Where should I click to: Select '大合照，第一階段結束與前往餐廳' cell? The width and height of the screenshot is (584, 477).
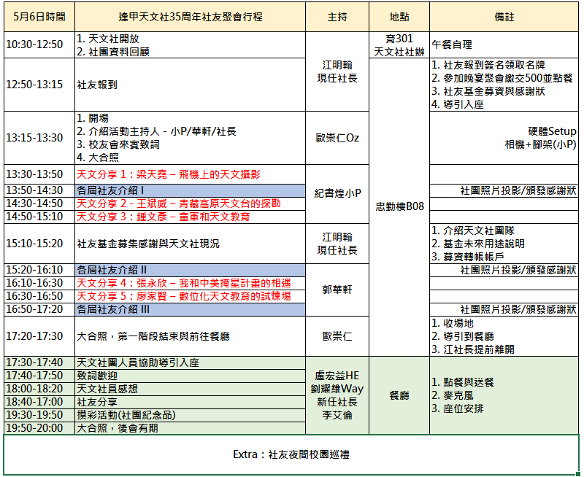[190, 336]
